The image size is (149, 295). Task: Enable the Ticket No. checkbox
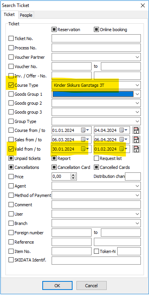11,39
